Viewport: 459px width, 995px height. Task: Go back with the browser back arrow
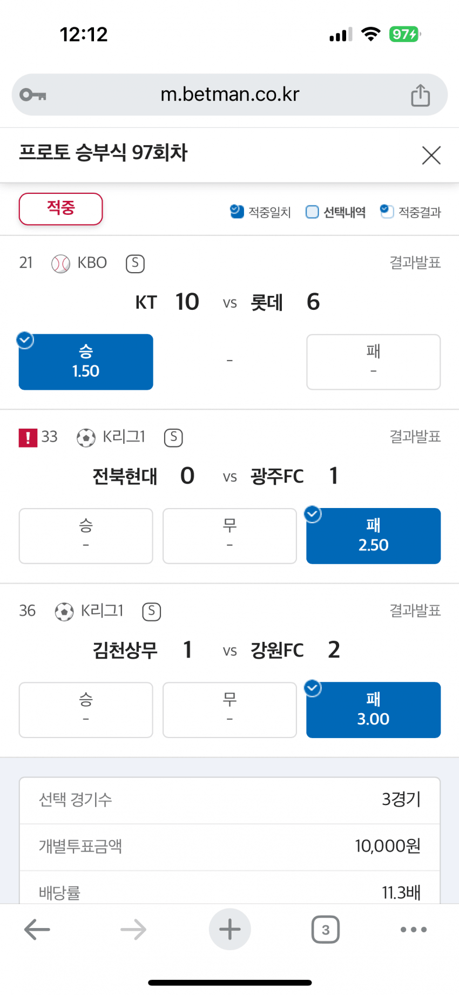pyautogui.click(x=37, y=930)
